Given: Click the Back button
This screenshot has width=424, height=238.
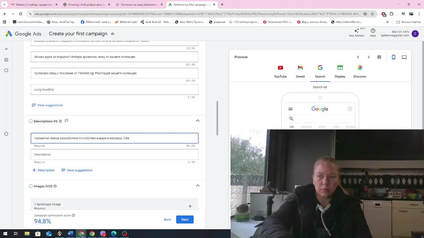Looking at the screenshot, I should click(167, 219).
